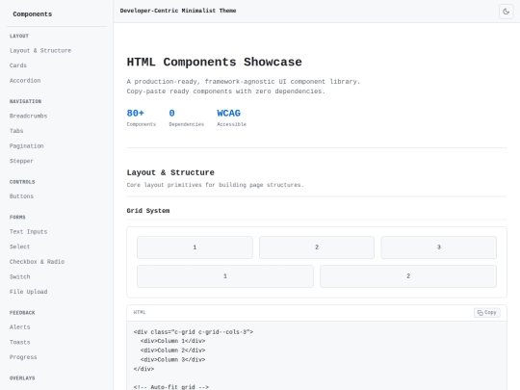This screenshot has width=520, height=390.
Task: Click grid cell 1 in three-column row
Action: point(195,247)
